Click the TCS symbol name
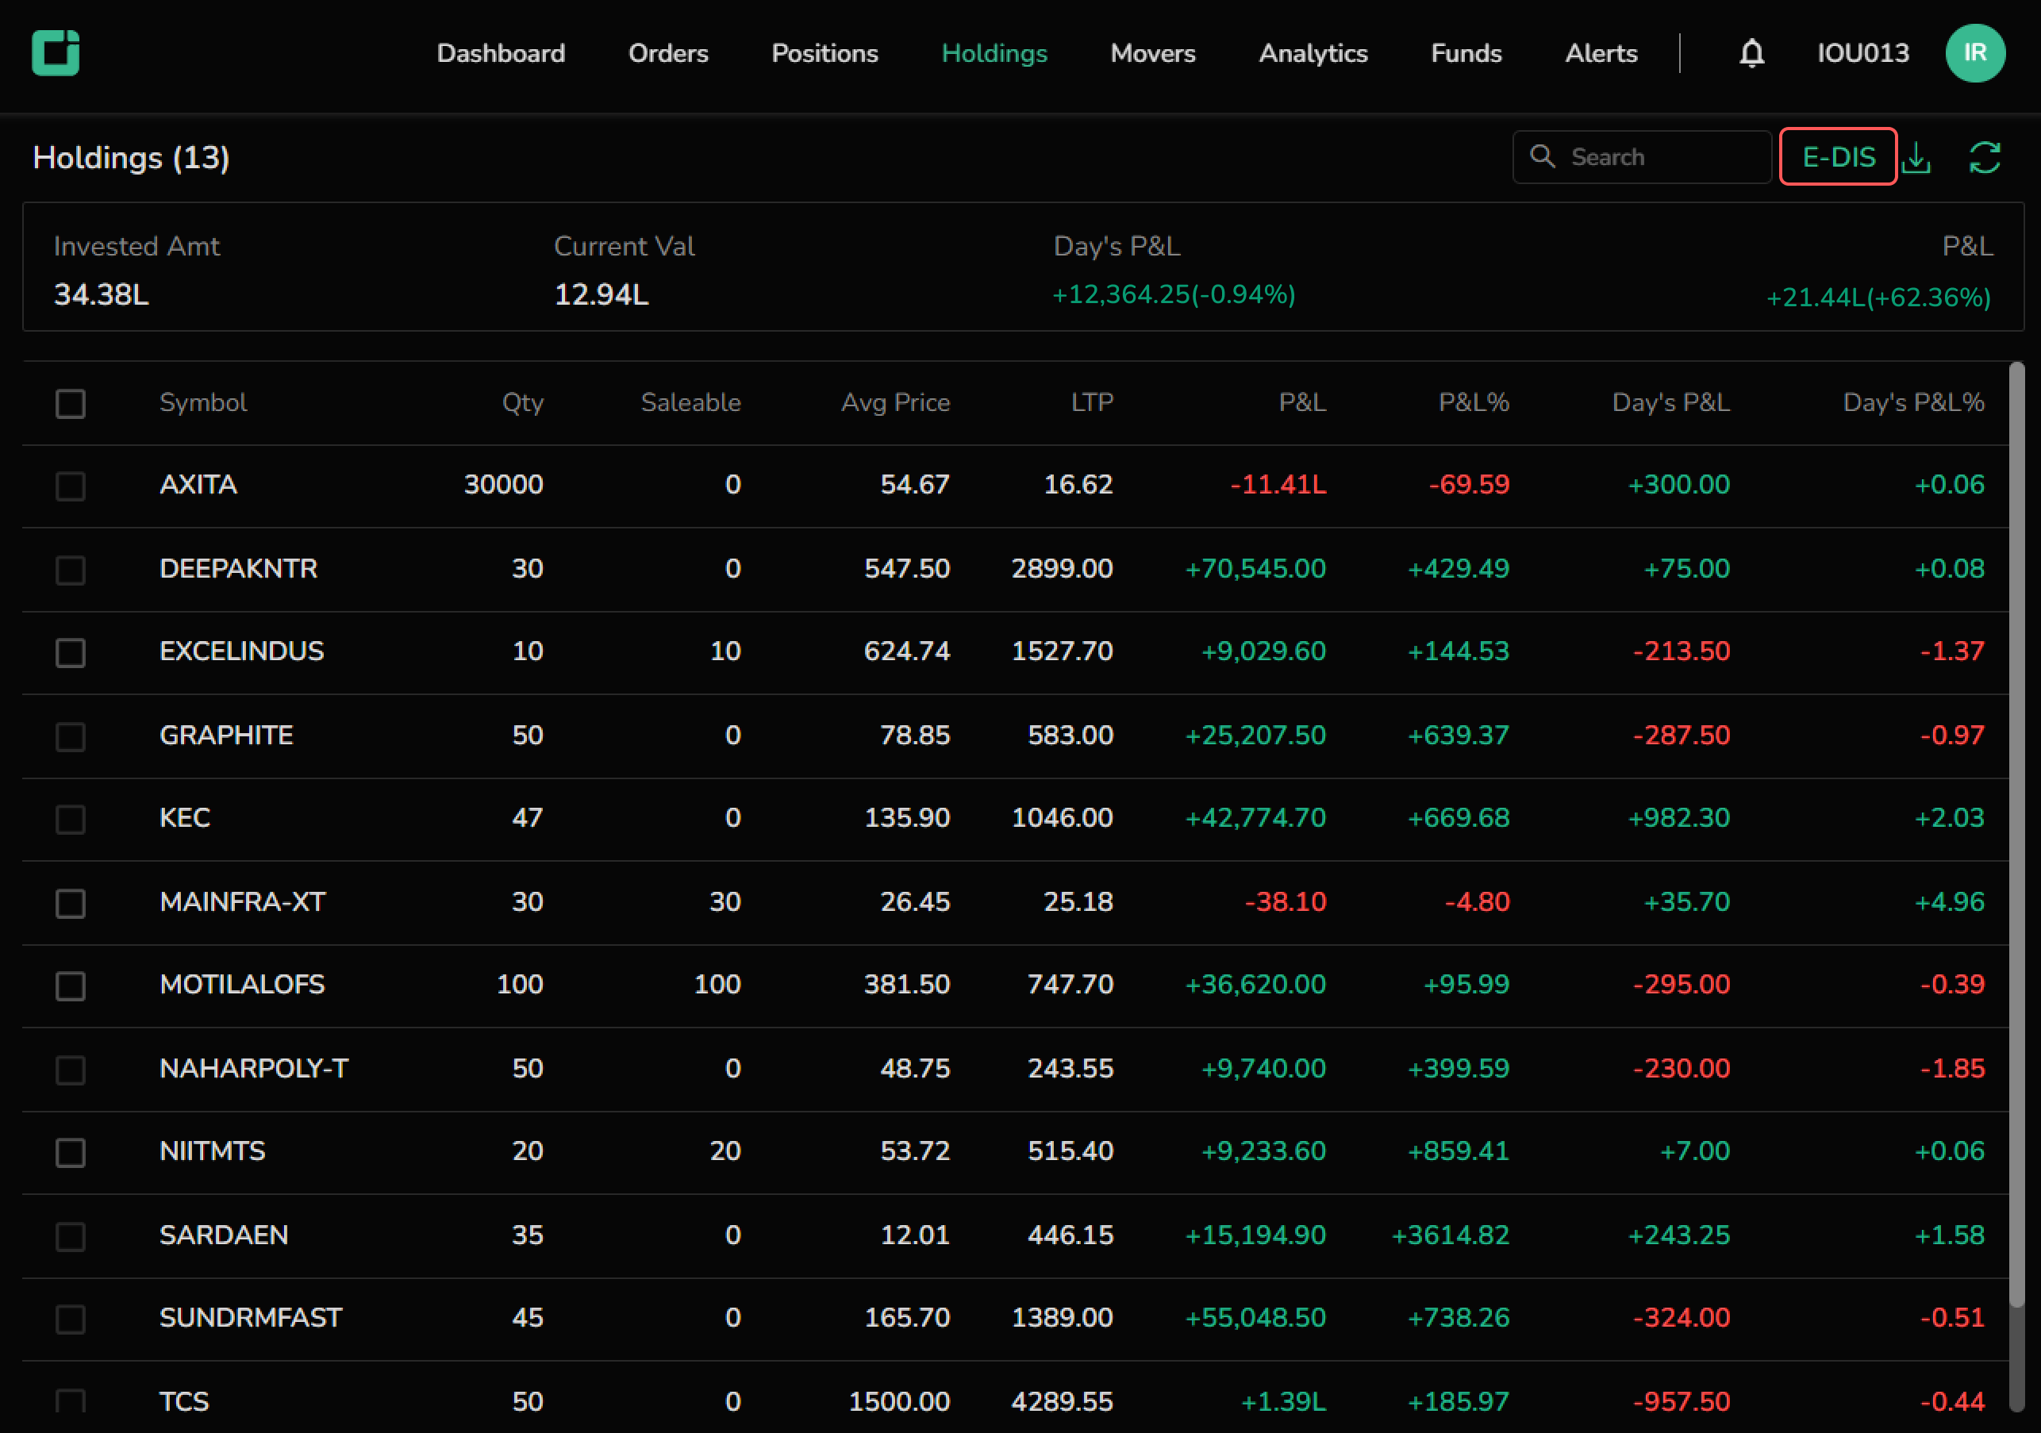This screenshot has width=2041, height=1433. (184, 1402)
